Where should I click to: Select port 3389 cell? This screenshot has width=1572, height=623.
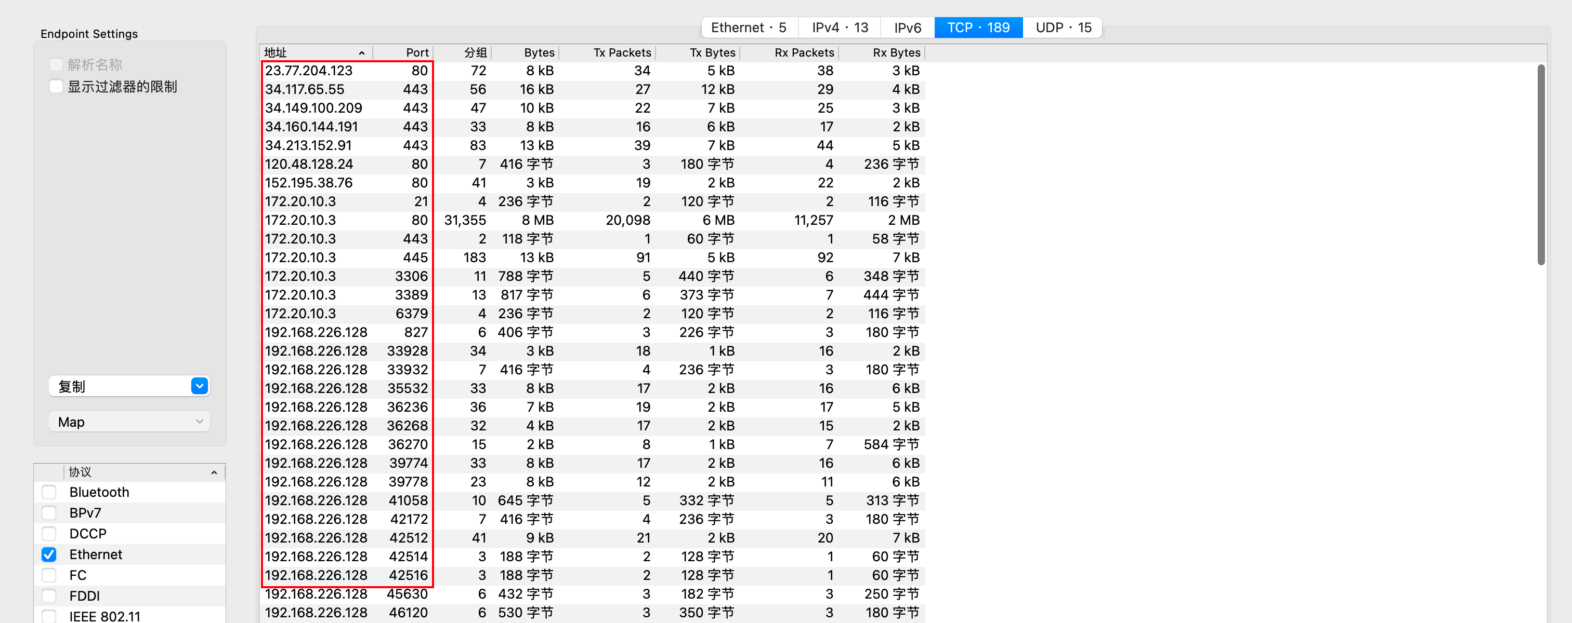click(x=411, y=295)
